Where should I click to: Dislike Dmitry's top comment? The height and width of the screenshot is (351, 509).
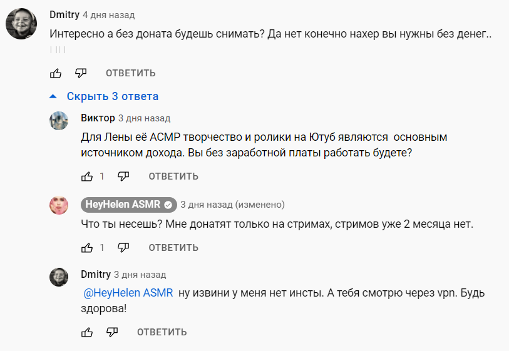pyautogui.click(x=80, y=73)
